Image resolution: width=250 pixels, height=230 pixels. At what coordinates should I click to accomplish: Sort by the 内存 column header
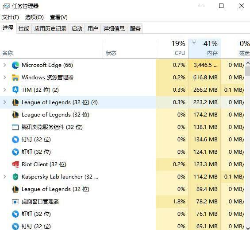(x=204, y=49)
